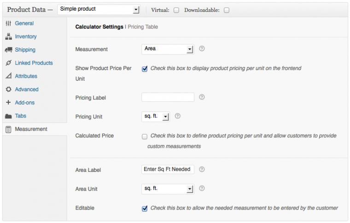Click help icon next to Area Unit

[202, 188]
